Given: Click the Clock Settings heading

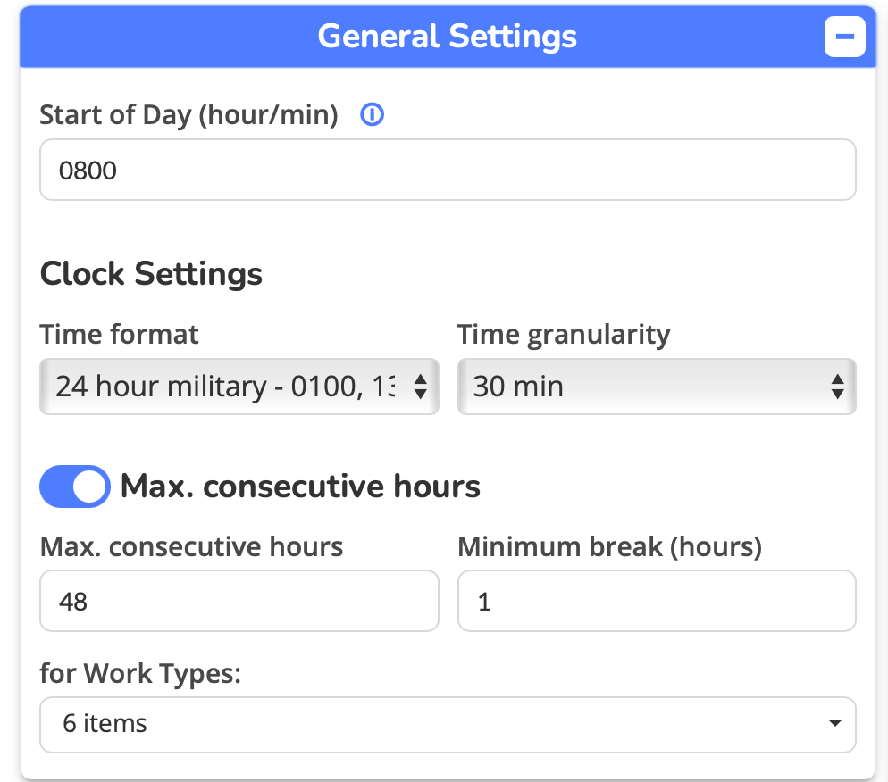Looking at the screenshot, I should point(151,273).
